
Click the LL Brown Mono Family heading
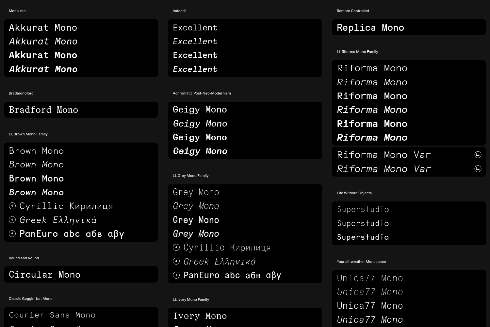pos(28,134)
